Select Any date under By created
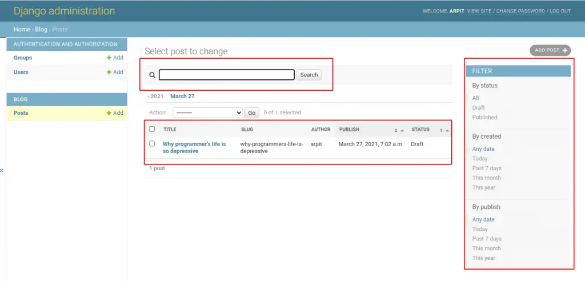This screenshot has width=585, height=281. coord(483,149)
